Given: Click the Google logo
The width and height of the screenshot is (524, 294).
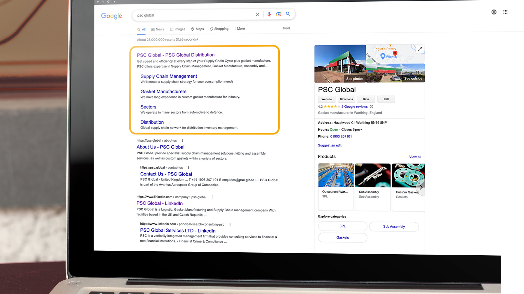Looking at the screenshot, I should [x=112, y=16].
